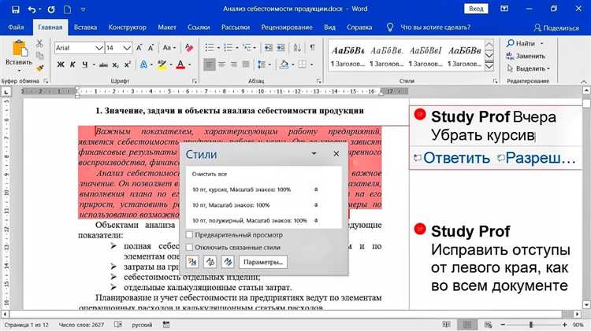Open the Файл tab
Viewport: 591px width, 331px height.
tap(16, 27)
